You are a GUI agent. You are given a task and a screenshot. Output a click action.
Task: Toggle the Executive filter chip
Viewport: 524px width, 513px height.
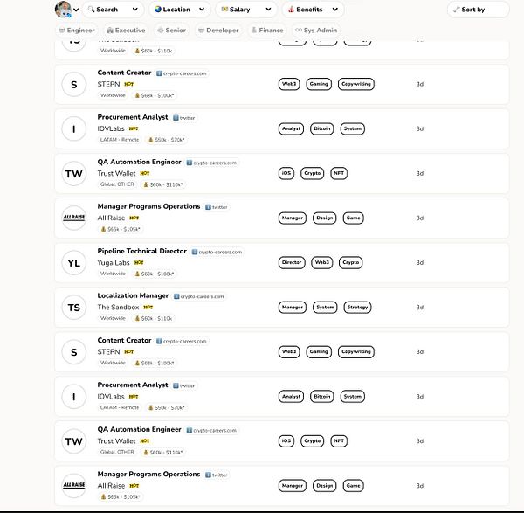pyautogui.click(x=126, y=30)
